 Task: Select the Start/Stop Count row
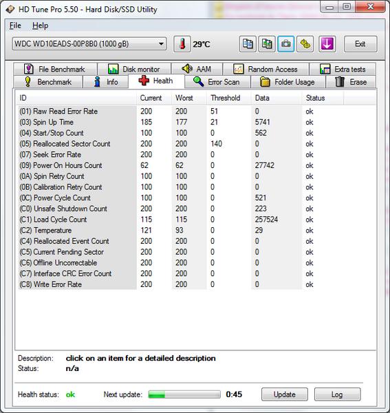coord(182,133)
